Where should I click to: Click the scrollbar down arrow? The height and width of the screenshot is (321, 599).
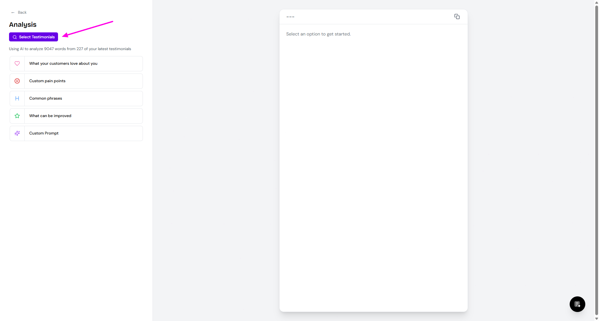[597, 319]
